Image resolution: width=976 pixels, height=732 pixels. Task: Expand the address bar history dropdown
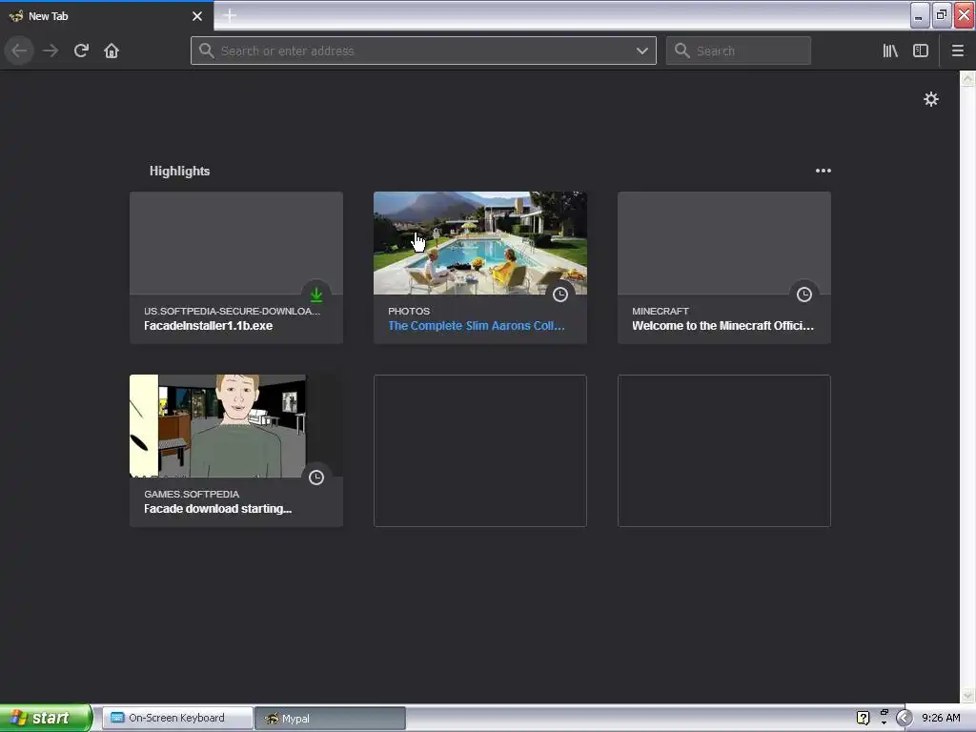641,51
